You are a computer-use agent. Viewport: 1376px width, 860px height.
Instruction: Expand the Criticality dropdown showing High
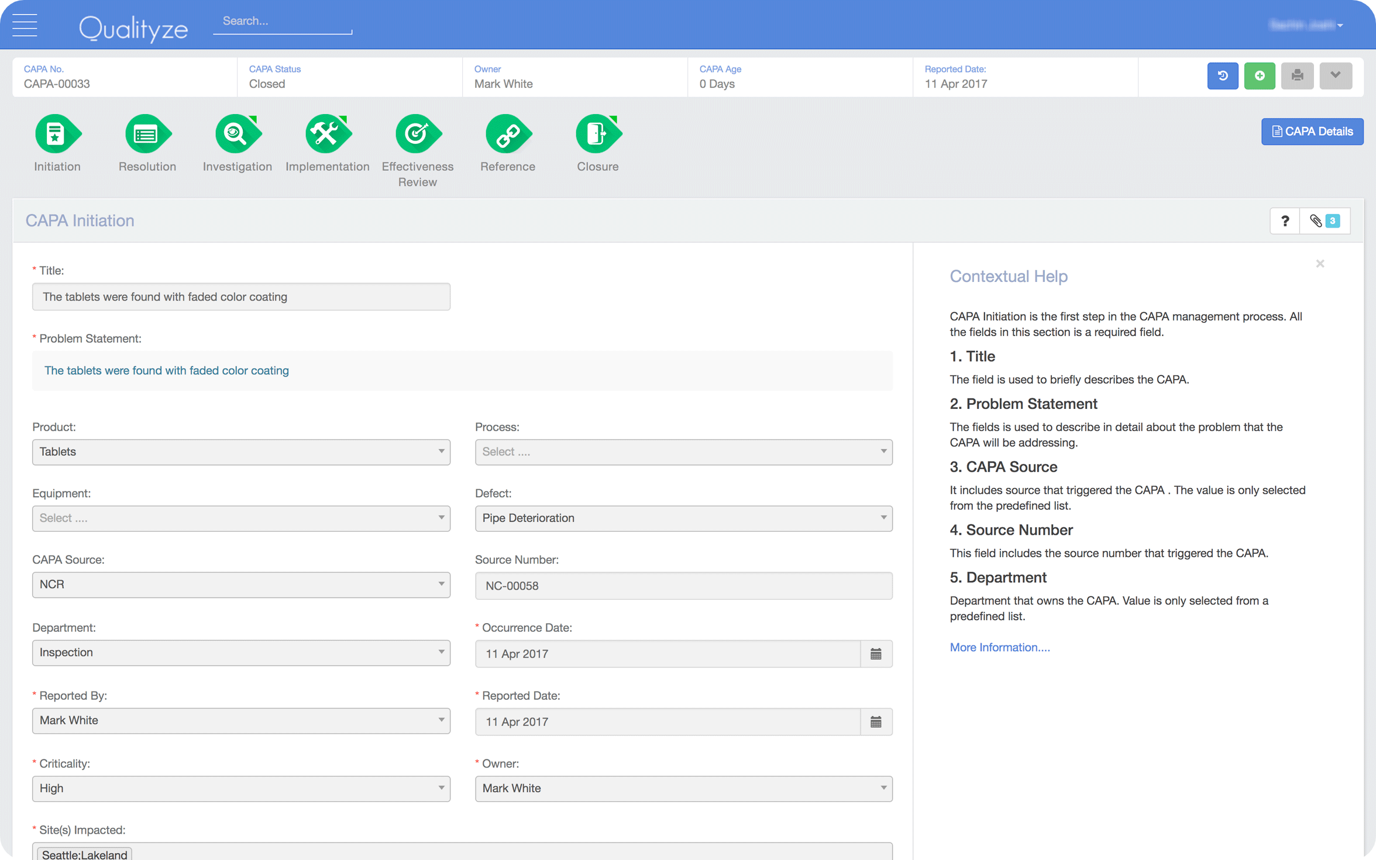241,789
